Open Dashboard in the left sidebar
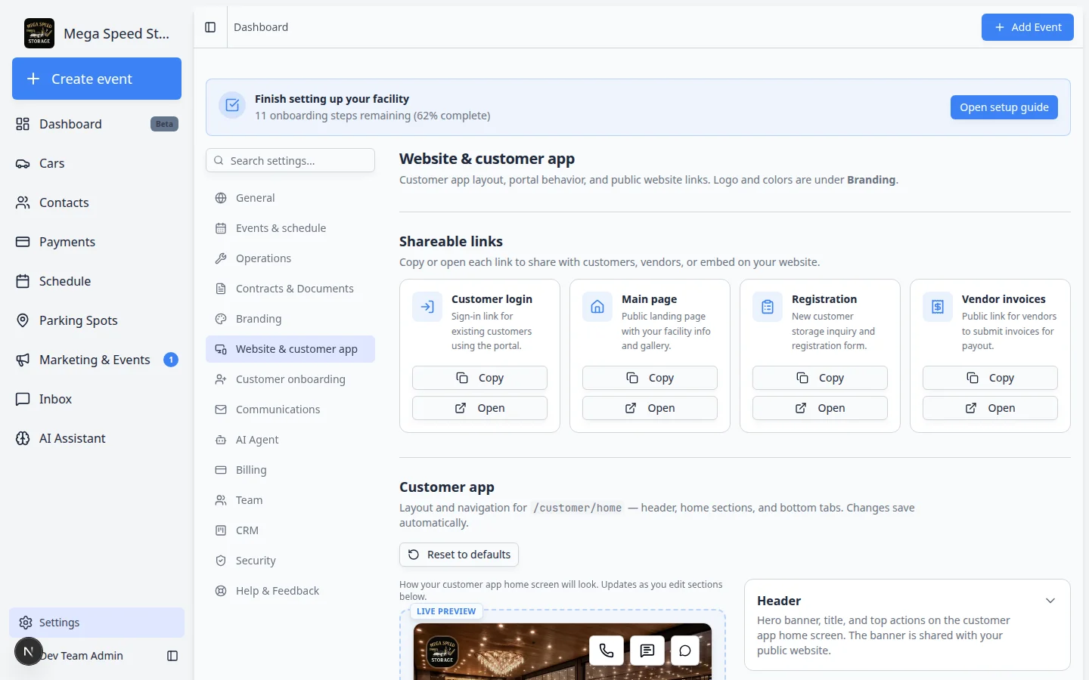This screenshot has width=1089, height=680. click(x=97, y=124)
